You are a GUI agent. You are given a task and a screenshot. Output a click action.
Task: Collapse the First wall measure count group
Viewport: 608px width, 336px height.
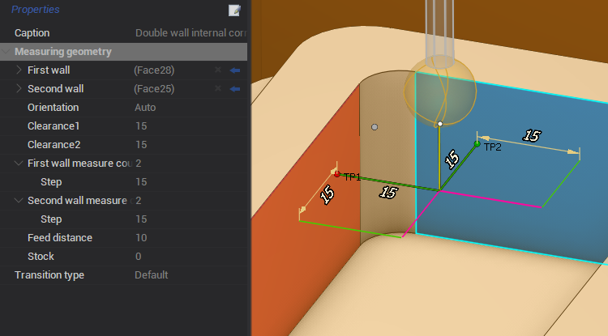[19, 164]
